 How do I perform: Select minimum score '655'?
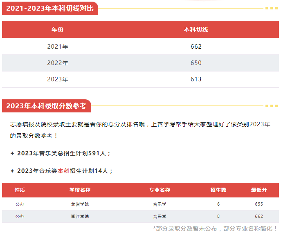point(259,204)
